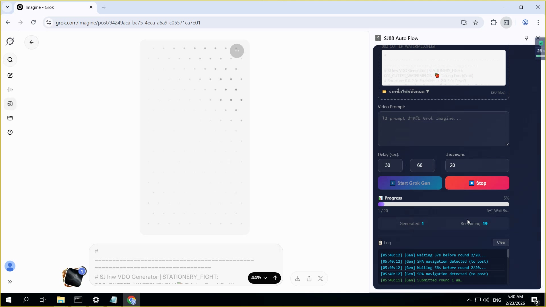Viewport: 546px width, 307px height.
Task: Pin the SJ88 Auto Flow panel
Action: (x=526, y=38)
